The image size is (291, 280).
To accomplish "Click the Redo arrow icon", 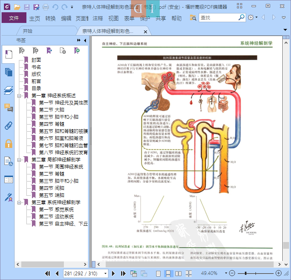I will tap(64, 7).
